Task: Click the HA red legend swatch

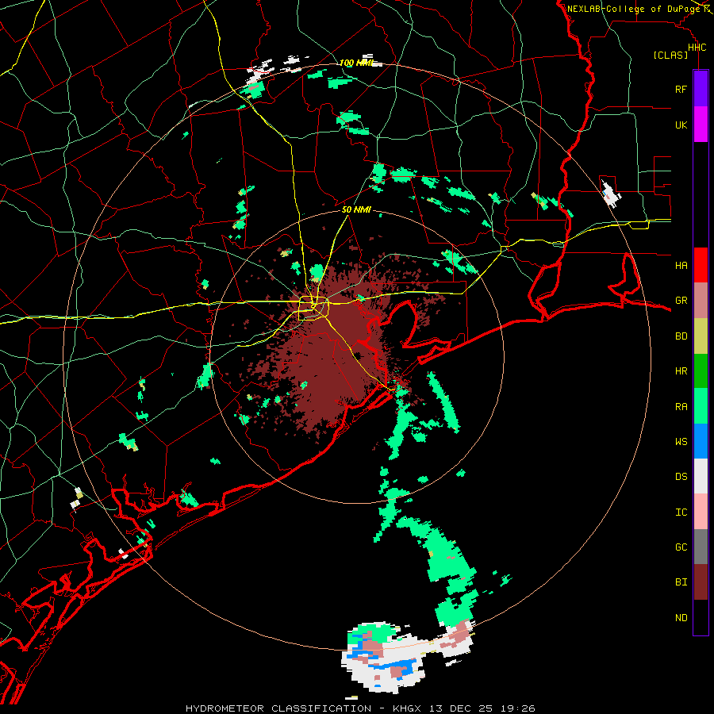Action: pos(701,265)
